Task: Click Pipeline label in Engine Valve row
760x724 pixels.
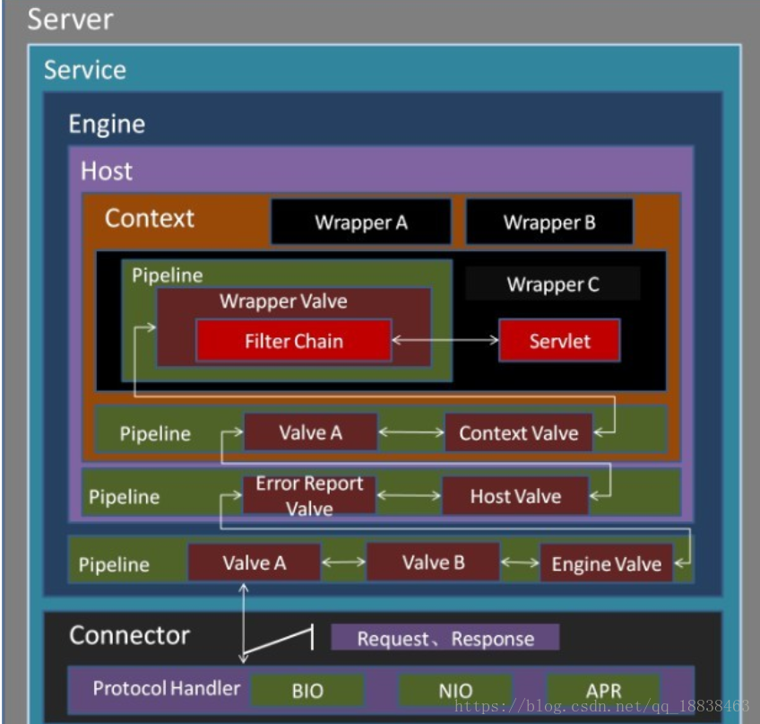Action: (114, 565)
